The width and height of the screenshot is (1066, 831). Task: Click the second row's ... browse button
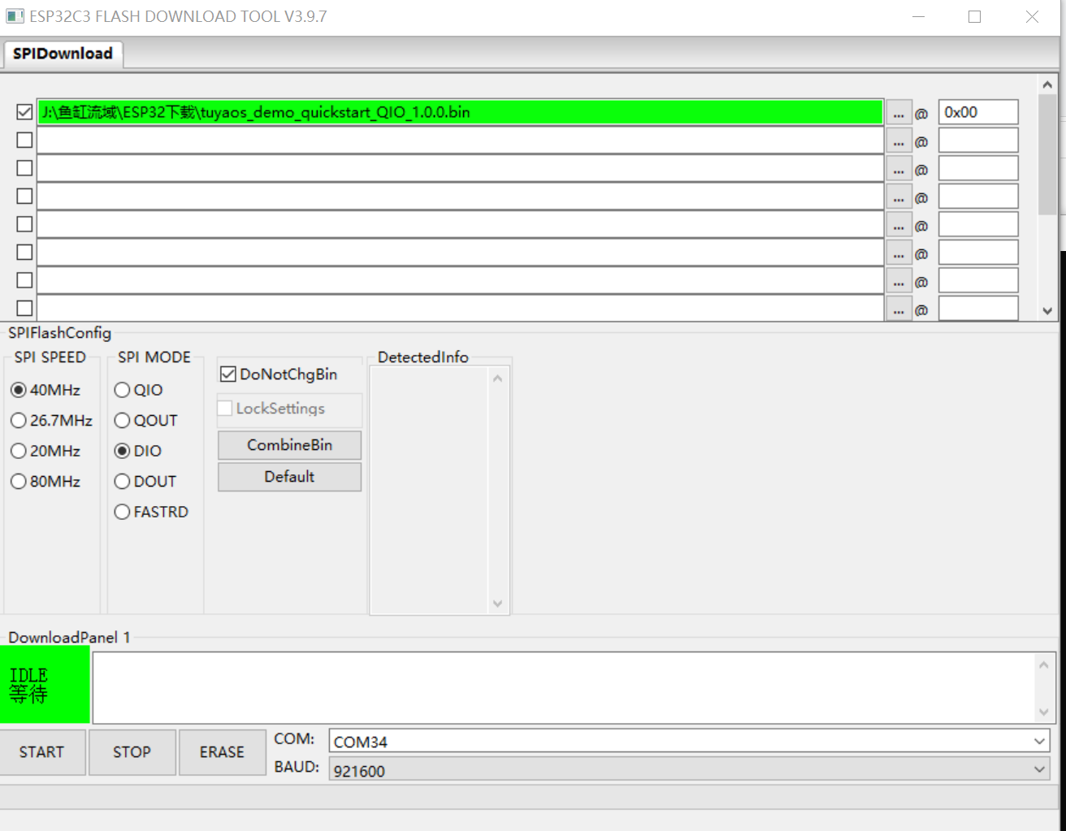(x=899, y=141)
